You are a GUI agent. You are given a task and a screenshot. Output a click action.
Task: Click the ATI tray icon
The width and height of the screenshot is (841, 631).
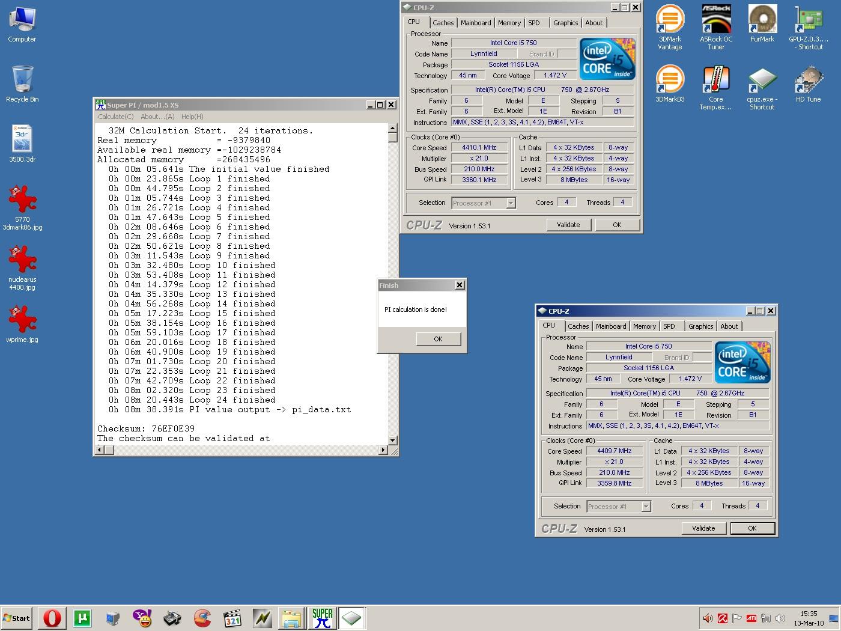(x=751, y=618)
